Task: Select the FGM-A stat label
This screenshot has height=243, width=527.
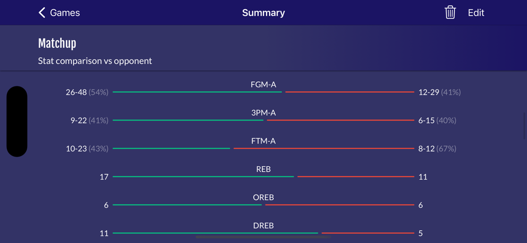Action: coord(263,84)
